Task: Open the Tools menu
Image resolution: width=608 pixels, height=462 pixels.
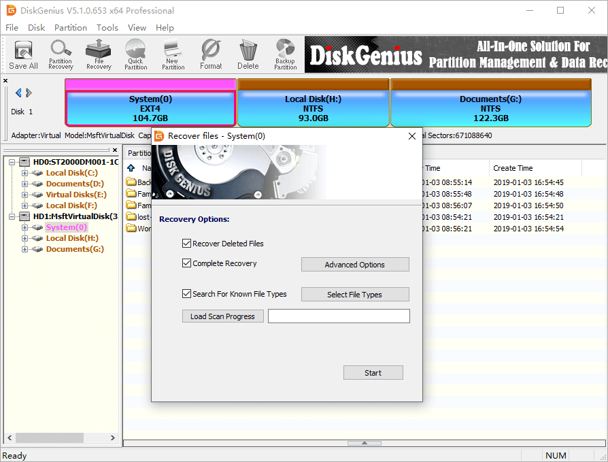Action: click(107, 28)
